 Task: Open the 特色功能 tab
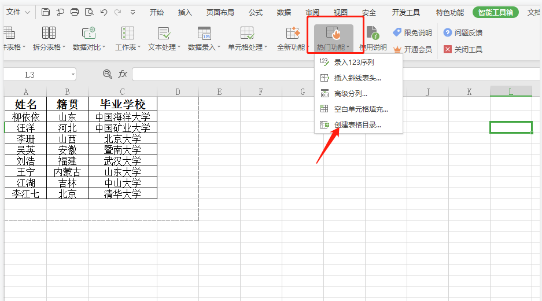pyautogui.click(x=449, y=13)
